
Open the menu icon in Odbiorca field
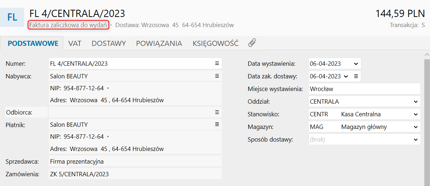pos(217,112)
